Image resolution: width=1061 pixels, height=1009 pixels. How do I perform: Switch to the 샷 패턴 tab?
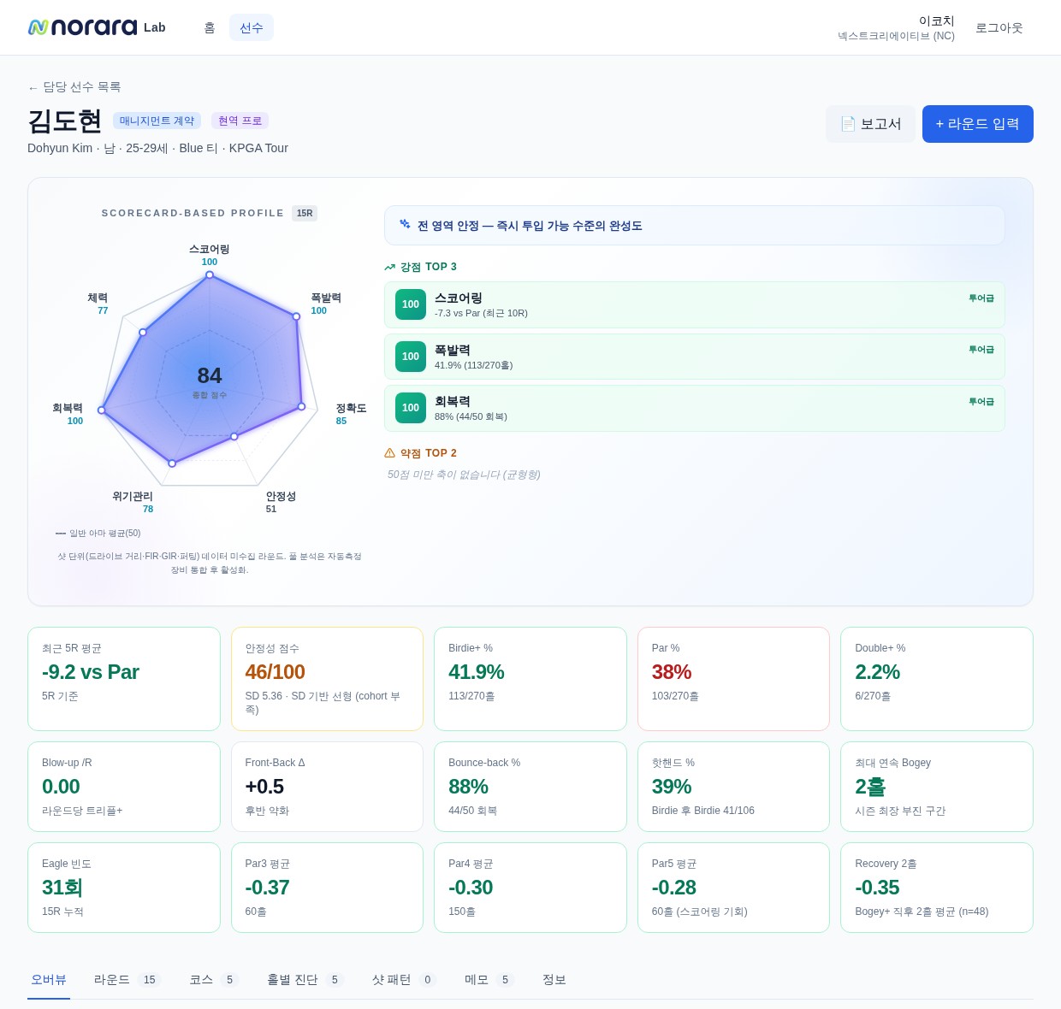(404, 980)
